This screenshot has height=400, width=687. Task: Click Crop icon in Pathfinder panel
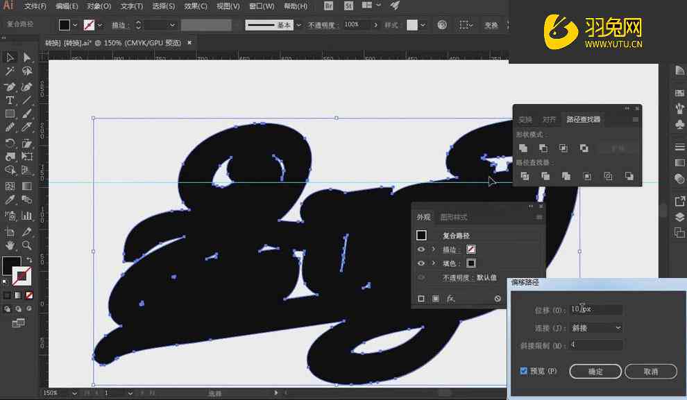(x=587, y=176)
